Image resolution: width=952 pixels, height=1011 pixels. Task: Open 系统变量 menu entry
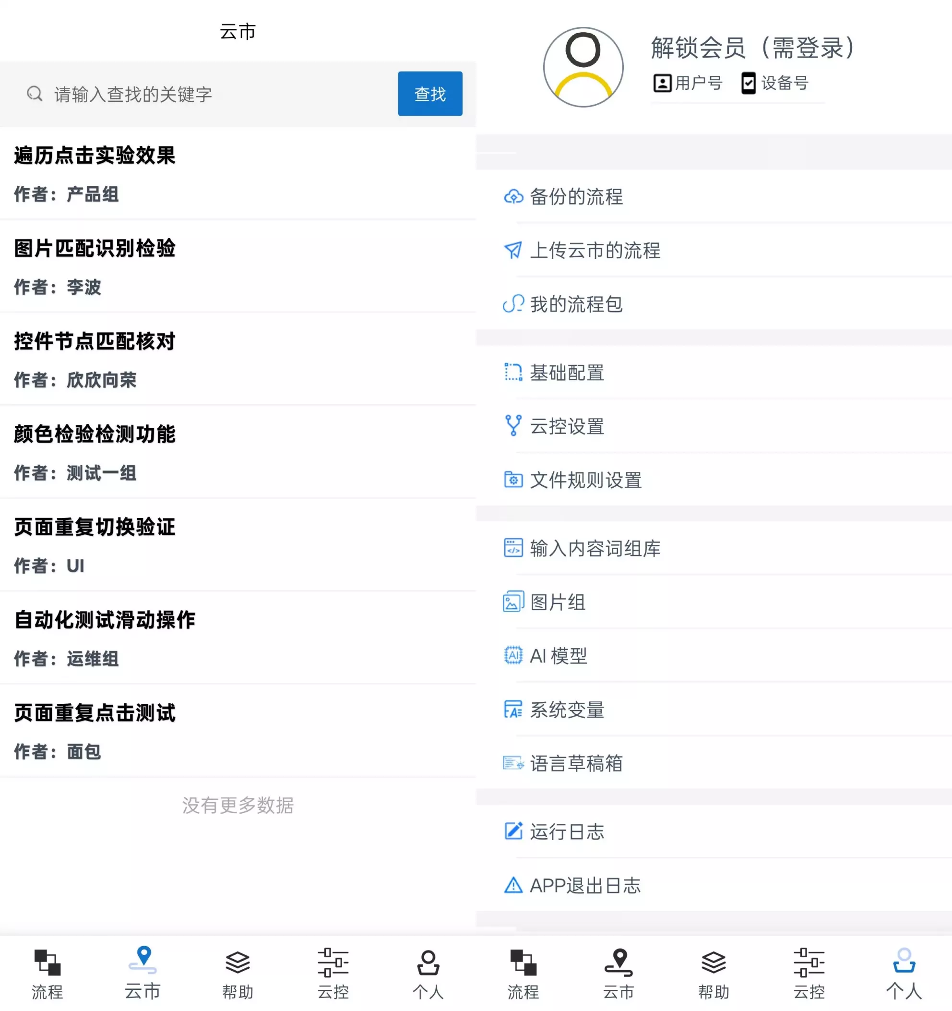coord(567,710)
